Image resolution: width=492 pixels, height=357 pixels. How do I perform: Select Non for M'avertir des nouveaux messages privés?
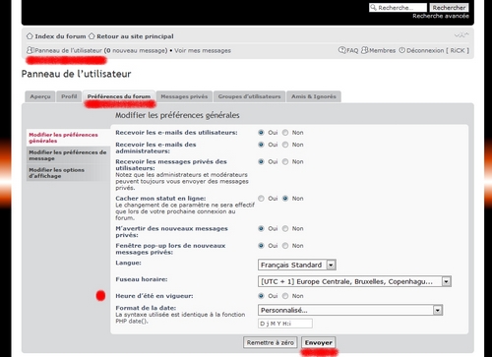[285, 228]
